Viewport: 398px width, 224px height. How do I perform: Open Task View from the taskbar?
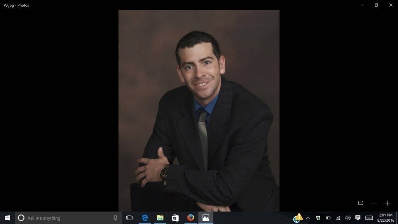click(129, 218)
